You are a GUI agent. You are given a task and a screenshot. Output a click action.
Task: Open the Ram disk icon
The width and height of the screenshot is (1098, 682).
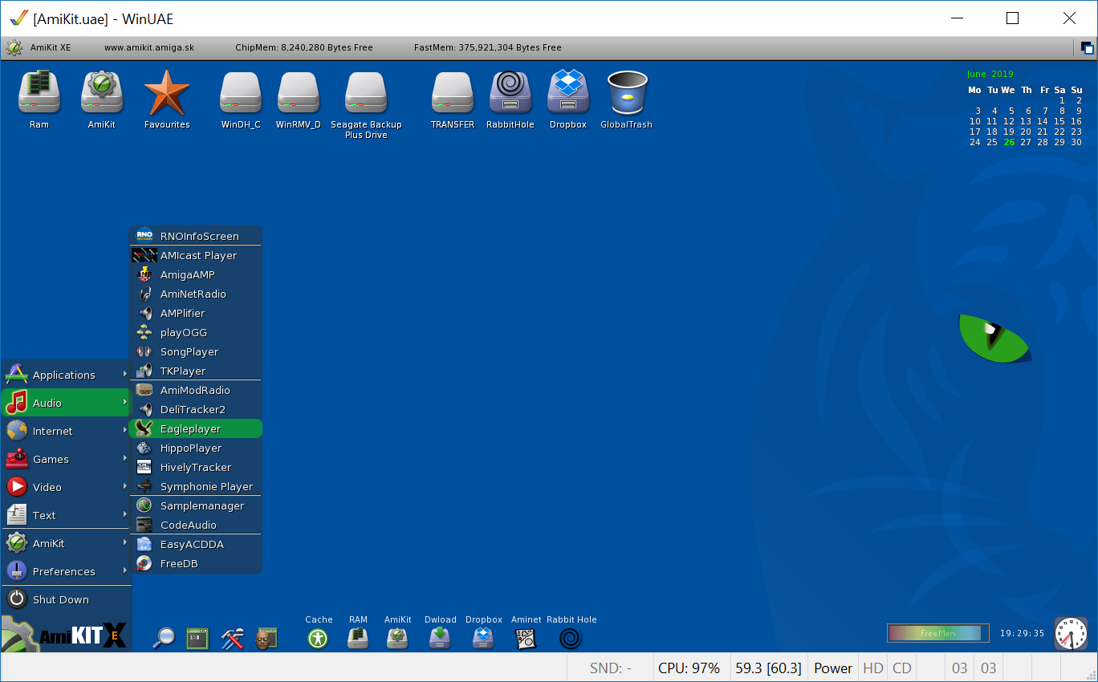[x=39, y=92]
